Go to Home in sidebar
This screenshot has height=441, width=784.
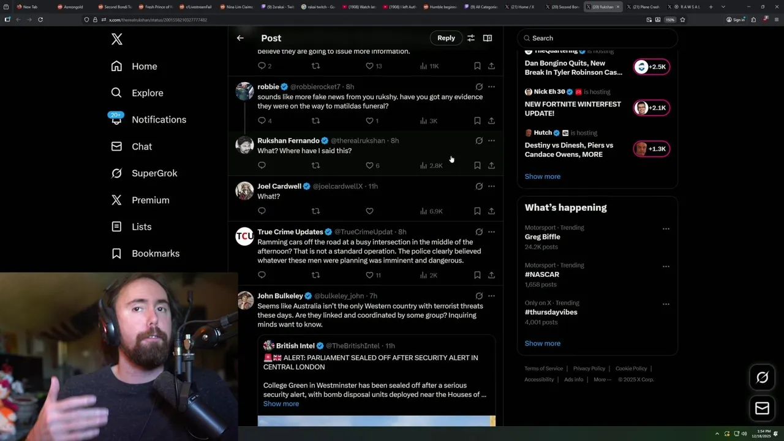point(134,66)
